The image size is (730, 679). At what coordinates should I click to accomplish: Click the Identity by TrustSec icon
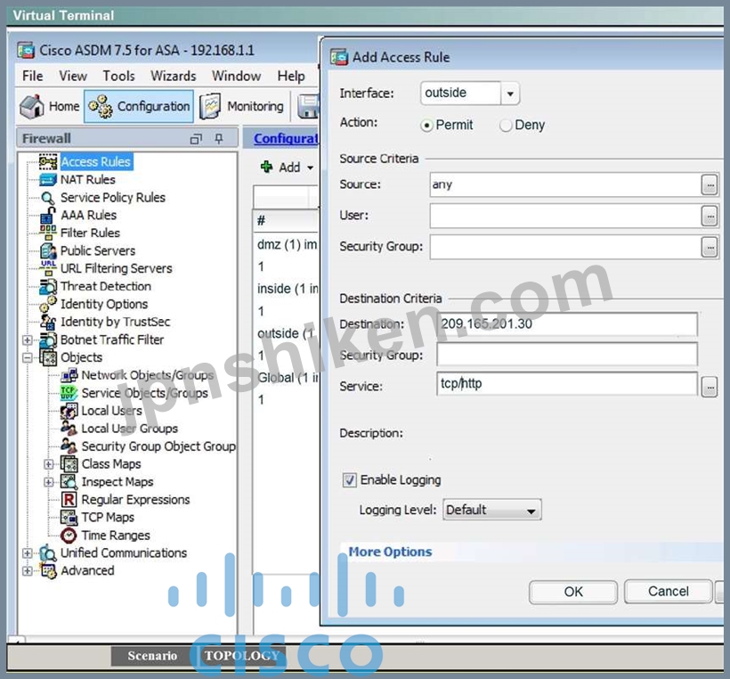point(48,322)
